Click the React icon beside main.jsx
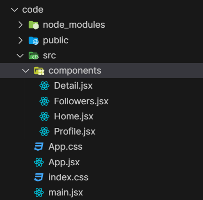Image resolution: width=203 pixels, height=200 pixels. coord(39,192)
